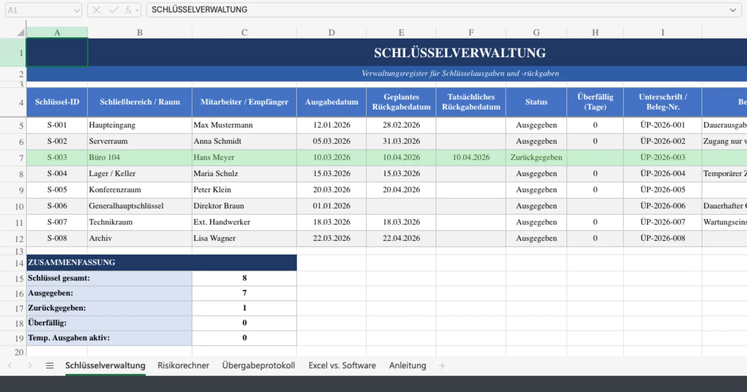This screenshot has height=392, width=747.
Task: Select row 1 header
Action: pyautogui.click(x=13, y=52)
